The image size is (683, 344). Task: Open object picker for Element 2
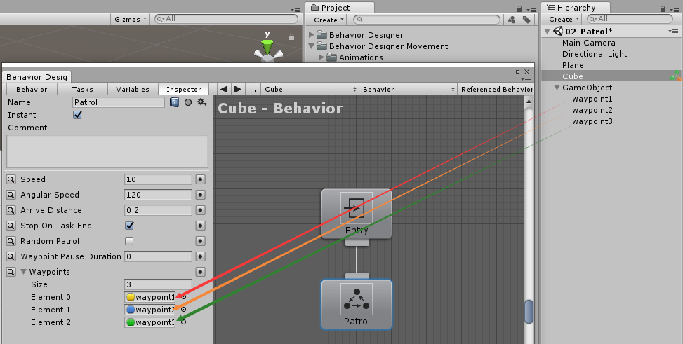pos(183,322)
